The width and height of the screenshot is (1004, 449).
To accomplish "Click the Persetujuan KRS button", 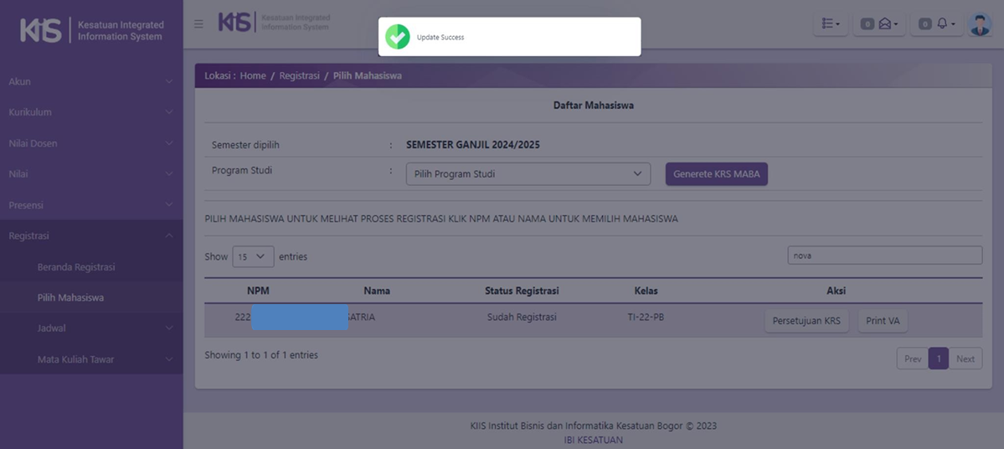I will (x=806, y=321).
